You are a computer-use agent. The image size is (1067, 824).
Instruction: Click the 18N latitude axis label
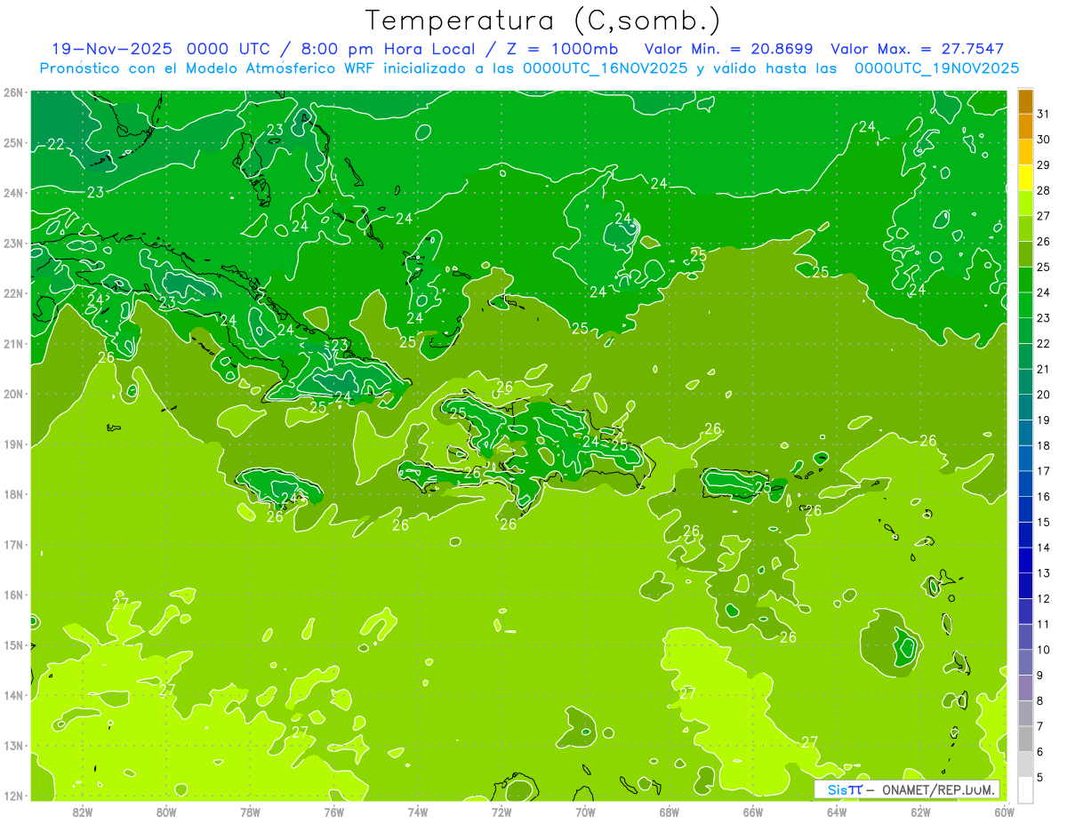pyautogui.click(x=12, y=494)
